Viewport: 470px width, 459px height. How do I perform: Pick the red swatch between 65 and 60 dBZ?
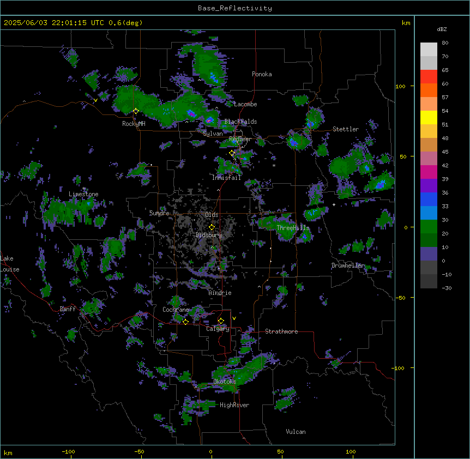(429, 76)
